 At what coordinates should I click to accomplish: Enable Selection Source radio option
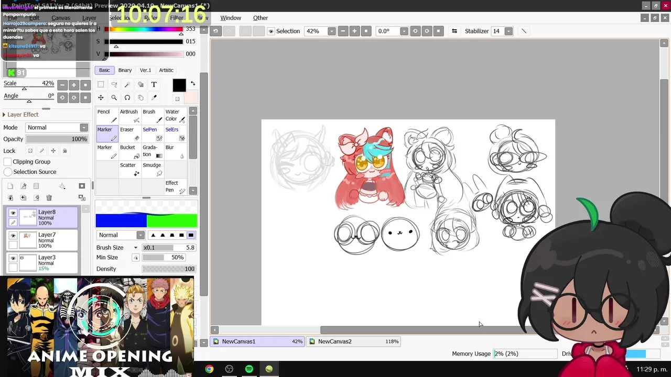click(x=8, y=172)
